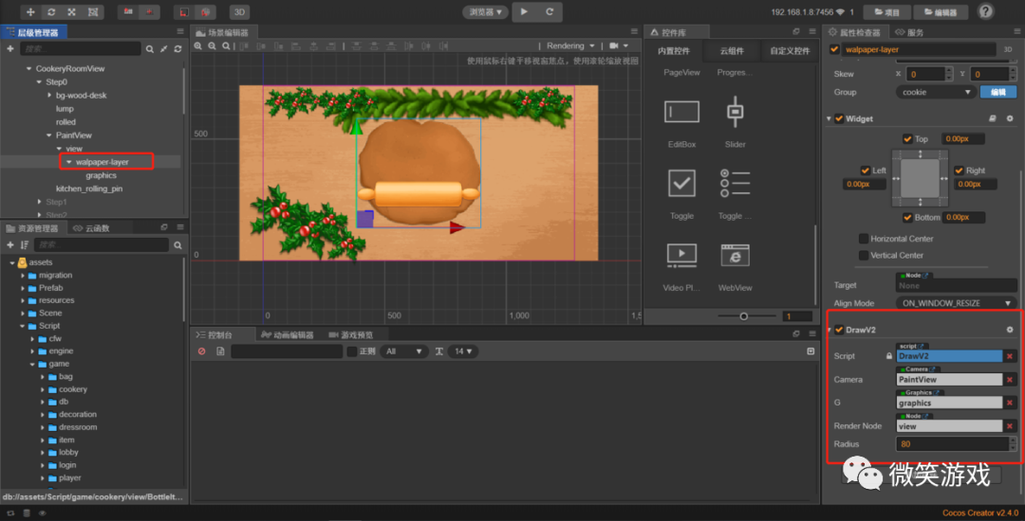Viewport: 1025px width, 521px height.
Task: Collapse the Script folder
Action: pos(23,325)
